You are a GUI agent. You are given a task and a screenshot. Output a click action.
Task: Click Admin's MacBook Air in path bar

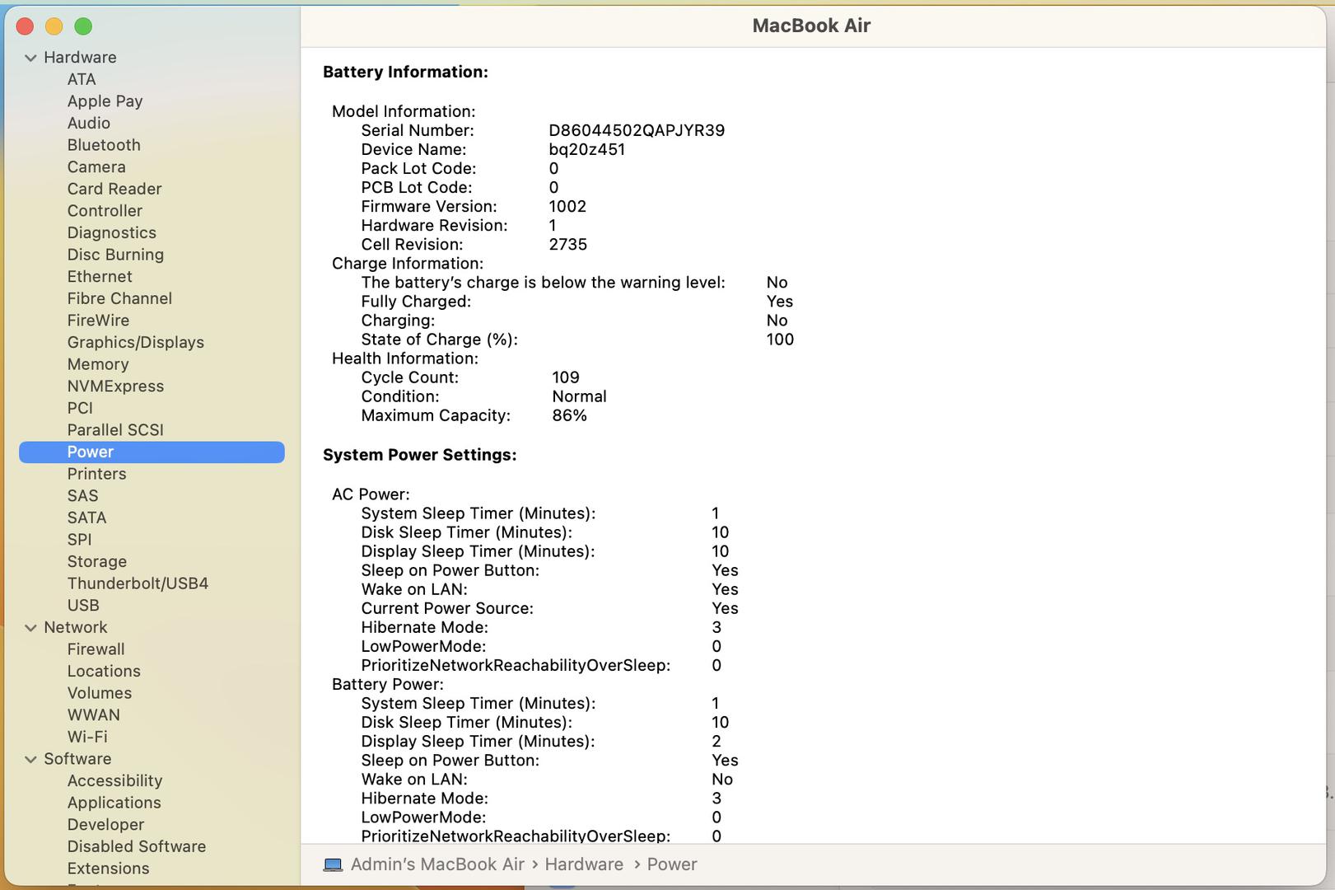pos(437,864)
